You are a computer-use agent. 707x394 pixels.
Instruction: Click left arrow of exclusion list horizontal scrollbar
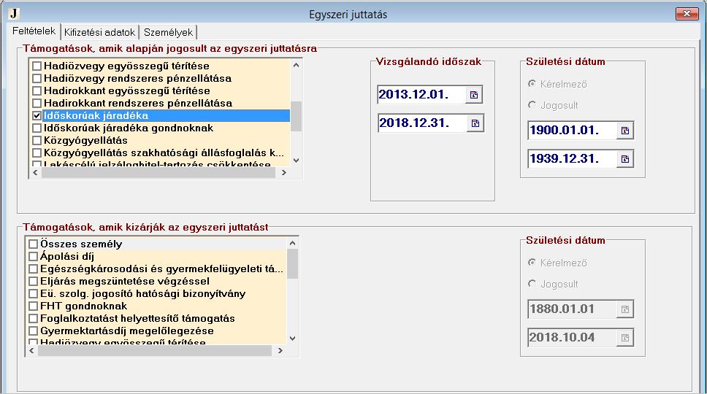(x=31, y=351)
